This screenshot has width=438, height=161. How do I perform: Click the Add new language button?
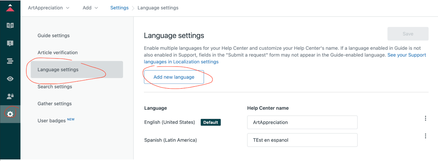[x=174, y=77]
